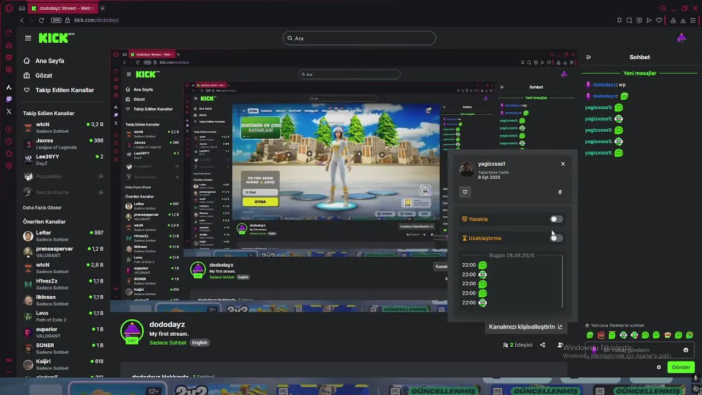This screenshot has width=702, height=395.
Task: Click the dododayz live avatar
Action: point(132,332)
